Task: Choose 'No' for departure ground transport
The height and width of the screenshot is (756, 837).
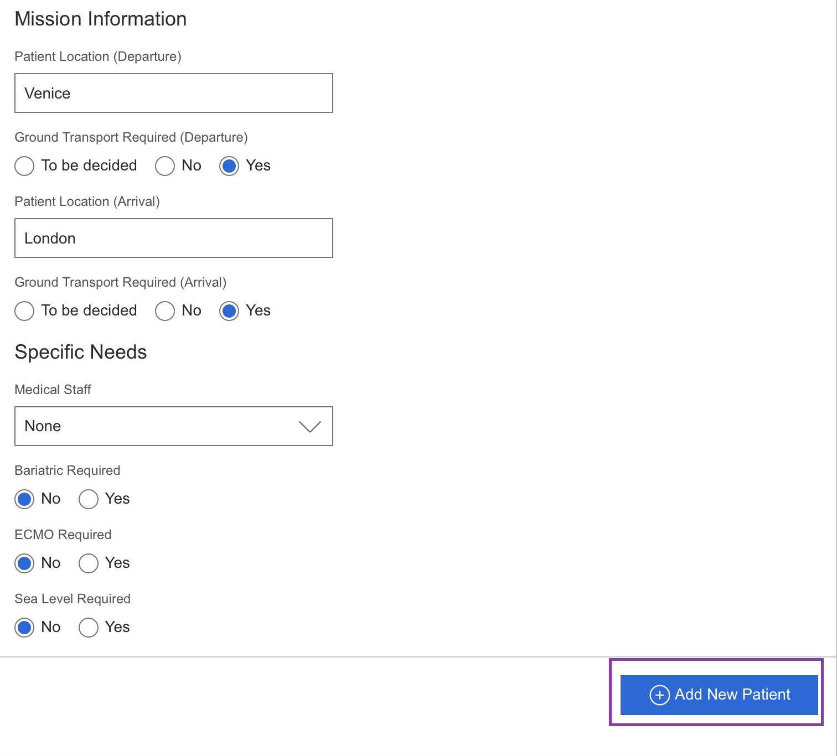Action: 165,166
